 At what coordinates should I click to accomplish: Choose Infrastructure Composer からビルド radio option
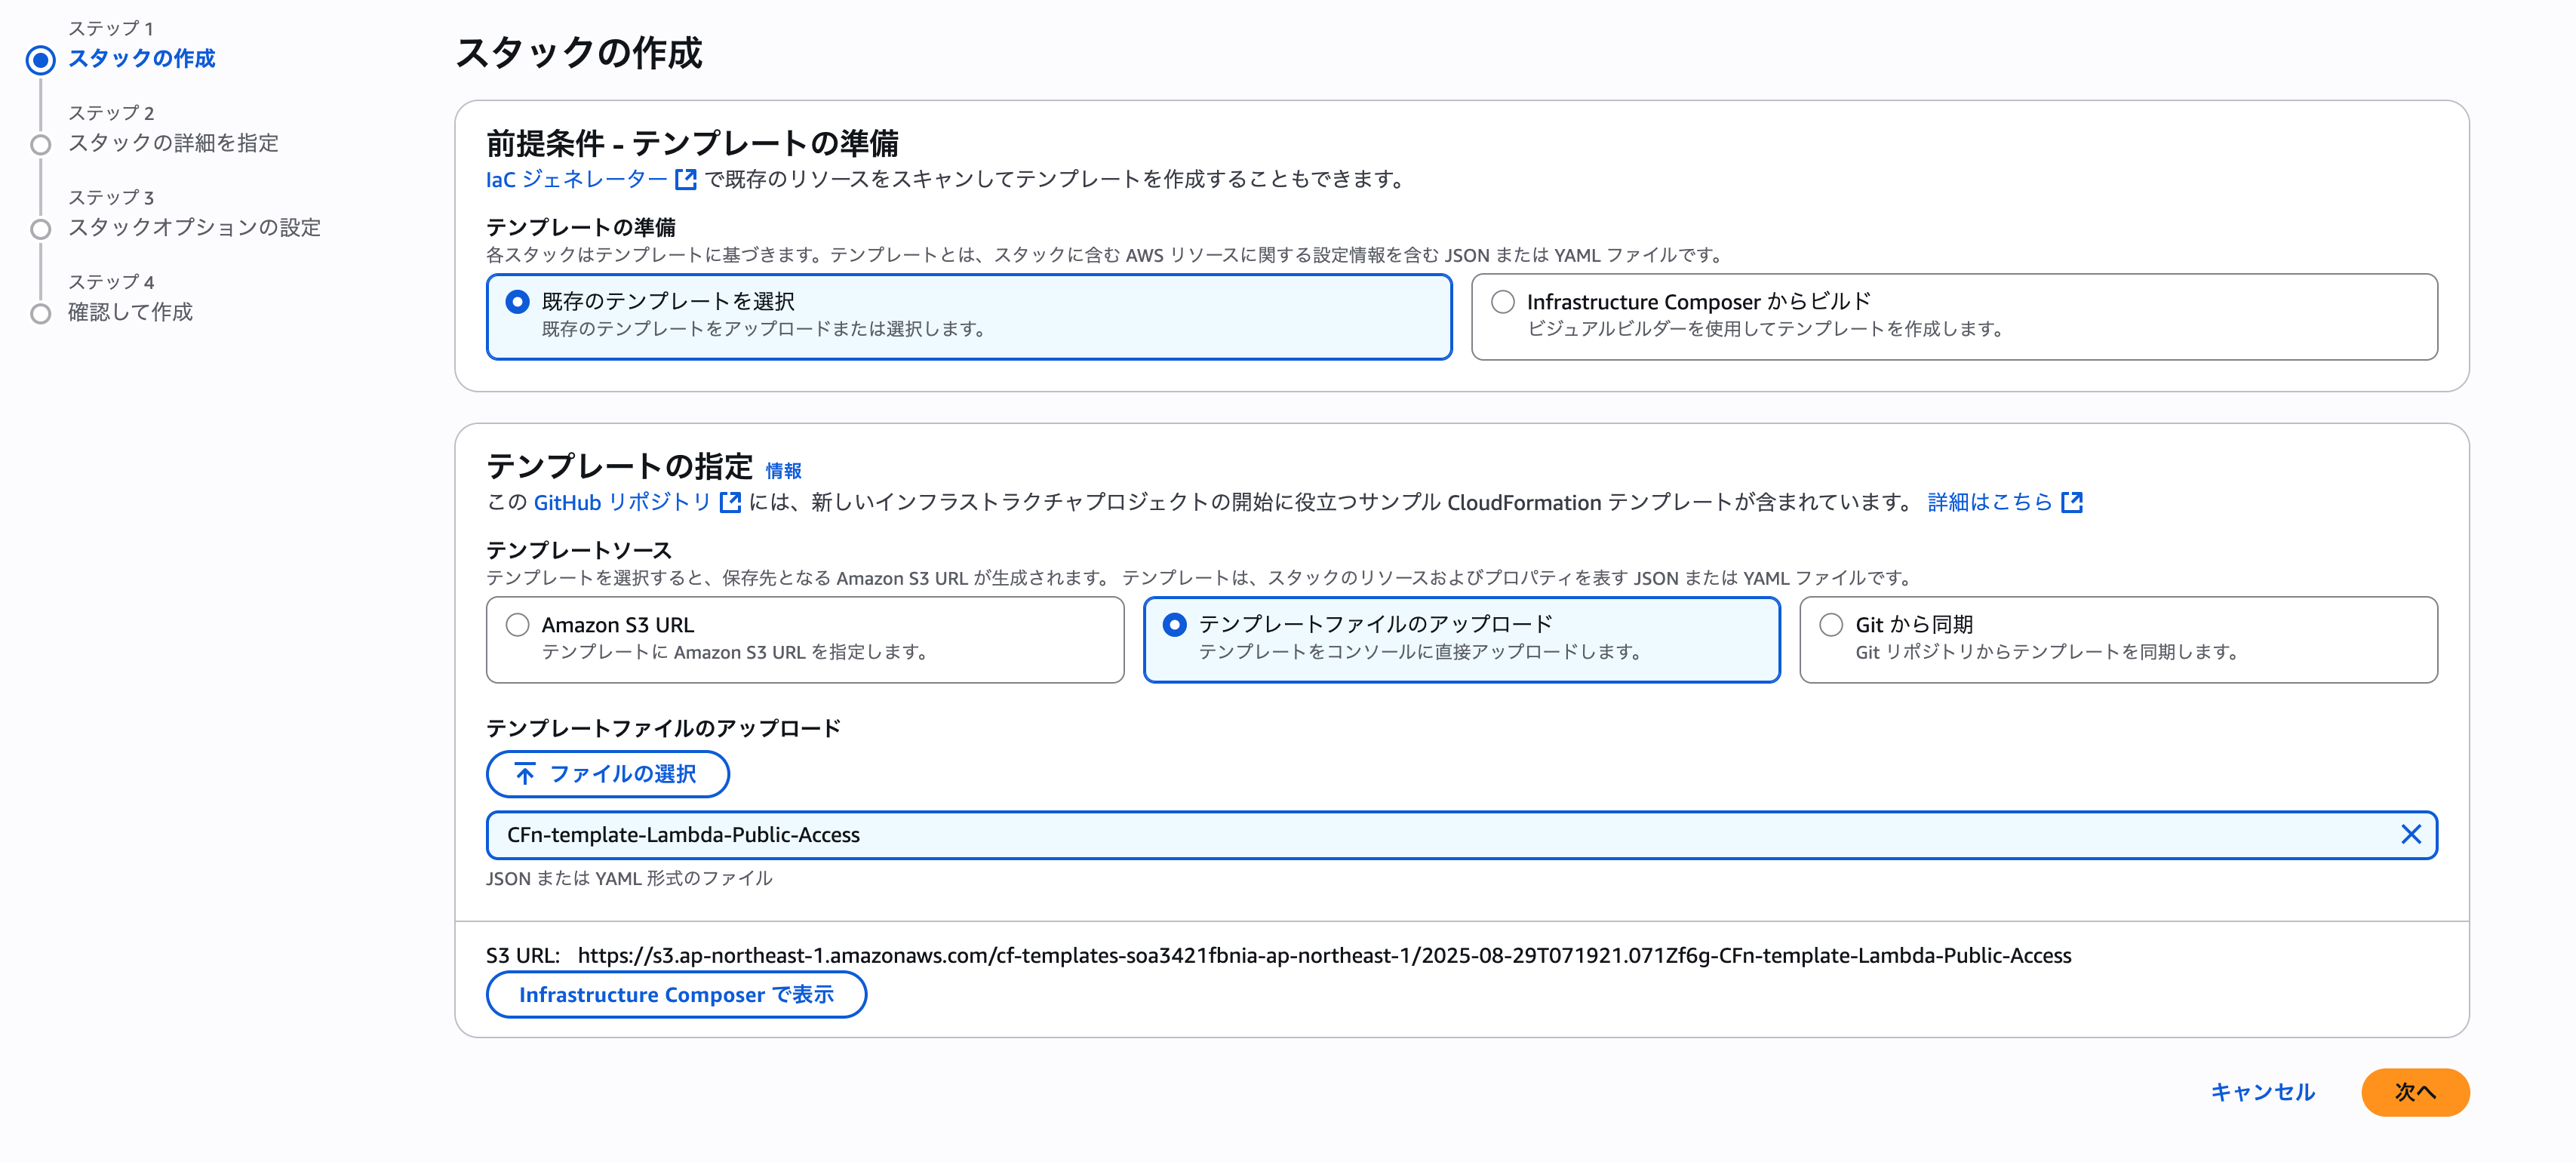tap(1502, 302)
